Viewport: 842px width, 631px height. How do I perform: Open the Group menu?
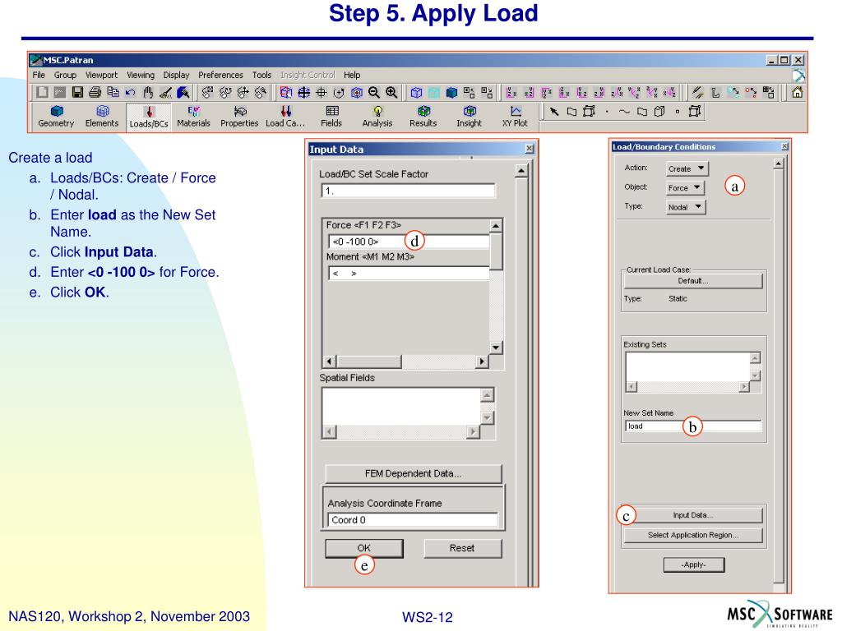[65, 75]
